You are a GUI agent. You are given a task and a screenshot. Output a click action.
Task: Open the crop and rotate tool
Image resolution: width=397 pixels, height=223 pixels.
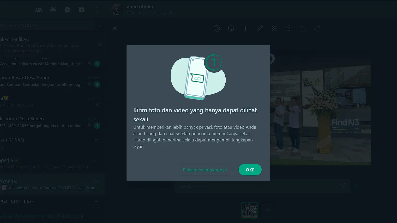point(288,28)
